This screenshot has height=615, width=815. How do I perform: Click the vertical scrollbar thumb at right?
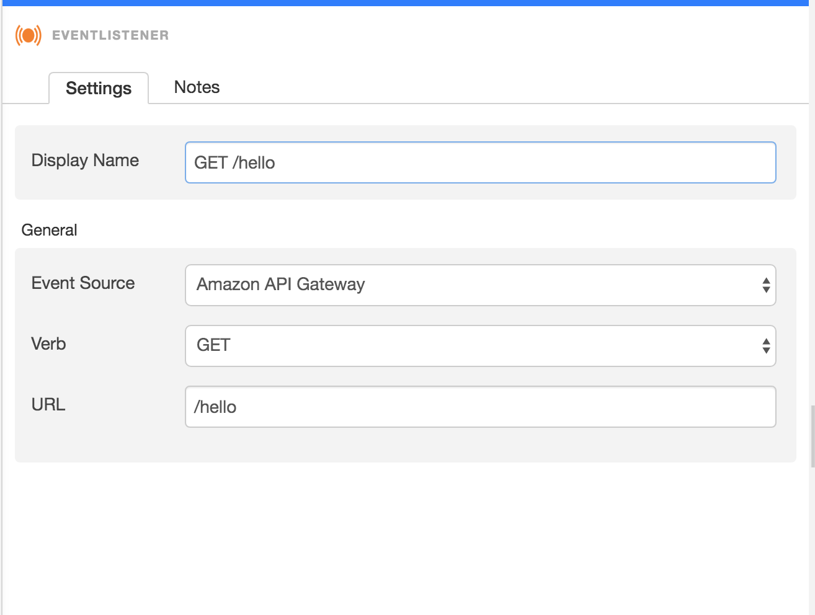click(x=812, y=436)
